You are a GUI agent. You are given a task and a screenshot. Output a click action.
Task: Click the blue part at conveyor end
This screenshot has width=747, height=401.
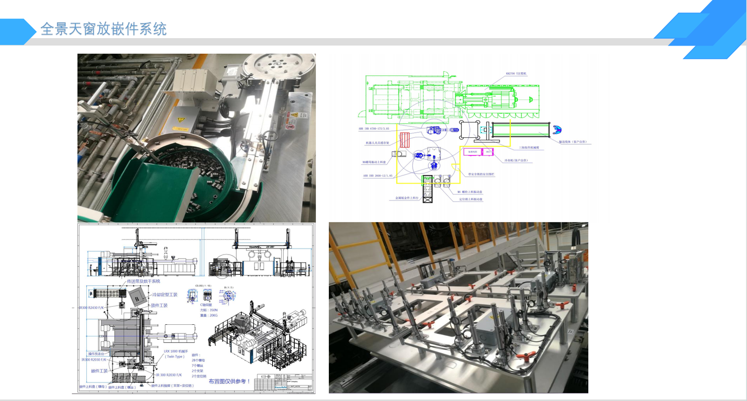click(556, 130)
